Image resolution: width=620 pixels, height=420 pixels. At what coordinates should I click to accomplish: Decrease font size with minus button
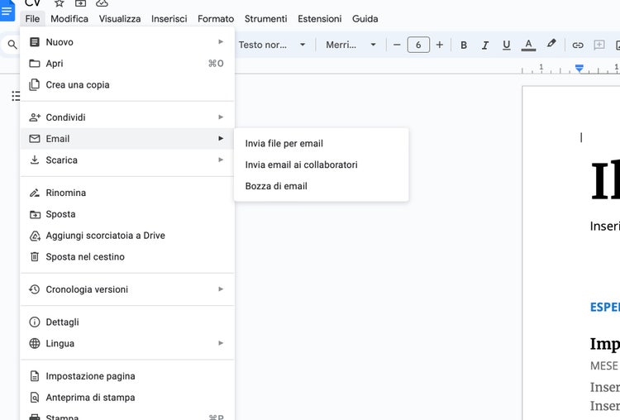(x=398, y=45)
